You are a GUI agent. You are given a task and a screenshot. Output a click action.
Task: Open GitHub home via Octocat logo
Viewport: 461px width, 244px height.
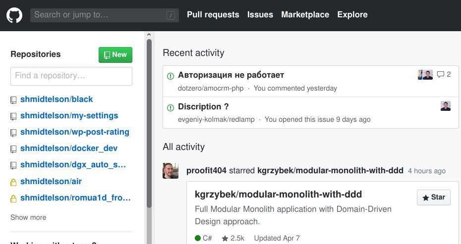(x=14, y=15)
